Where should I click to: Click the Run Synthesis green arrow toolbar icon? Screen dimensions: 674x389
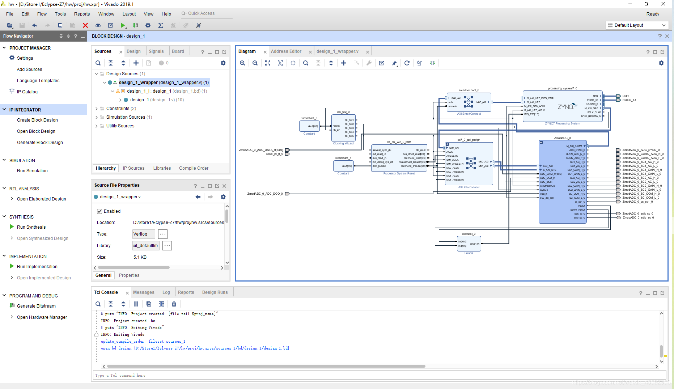coord(123,25)
